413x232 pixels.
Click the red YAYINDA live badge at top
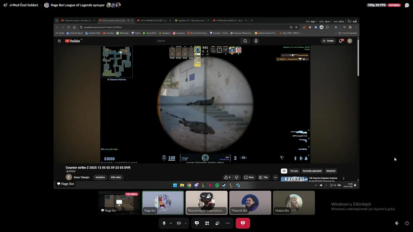click(394, 5)
